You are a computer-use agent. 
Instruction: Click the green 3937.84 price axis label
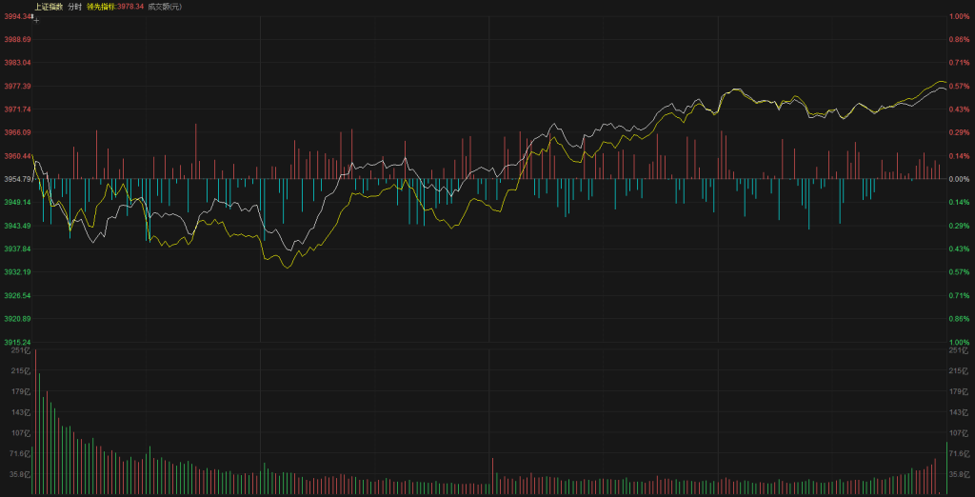click(17, 248)
